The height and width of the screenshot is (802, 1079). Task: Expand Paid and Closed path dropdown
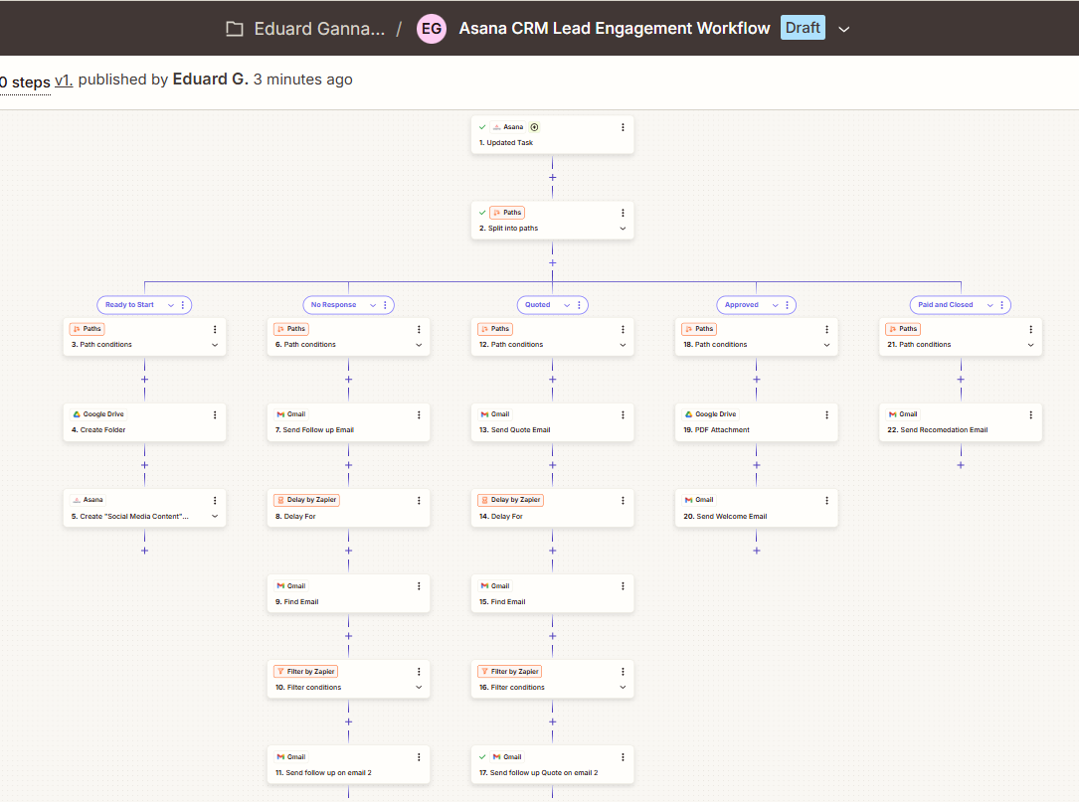click(x=990, y=305)
